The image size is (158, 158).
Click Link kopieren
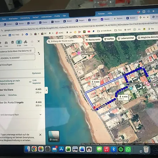(x=35, y=82)
